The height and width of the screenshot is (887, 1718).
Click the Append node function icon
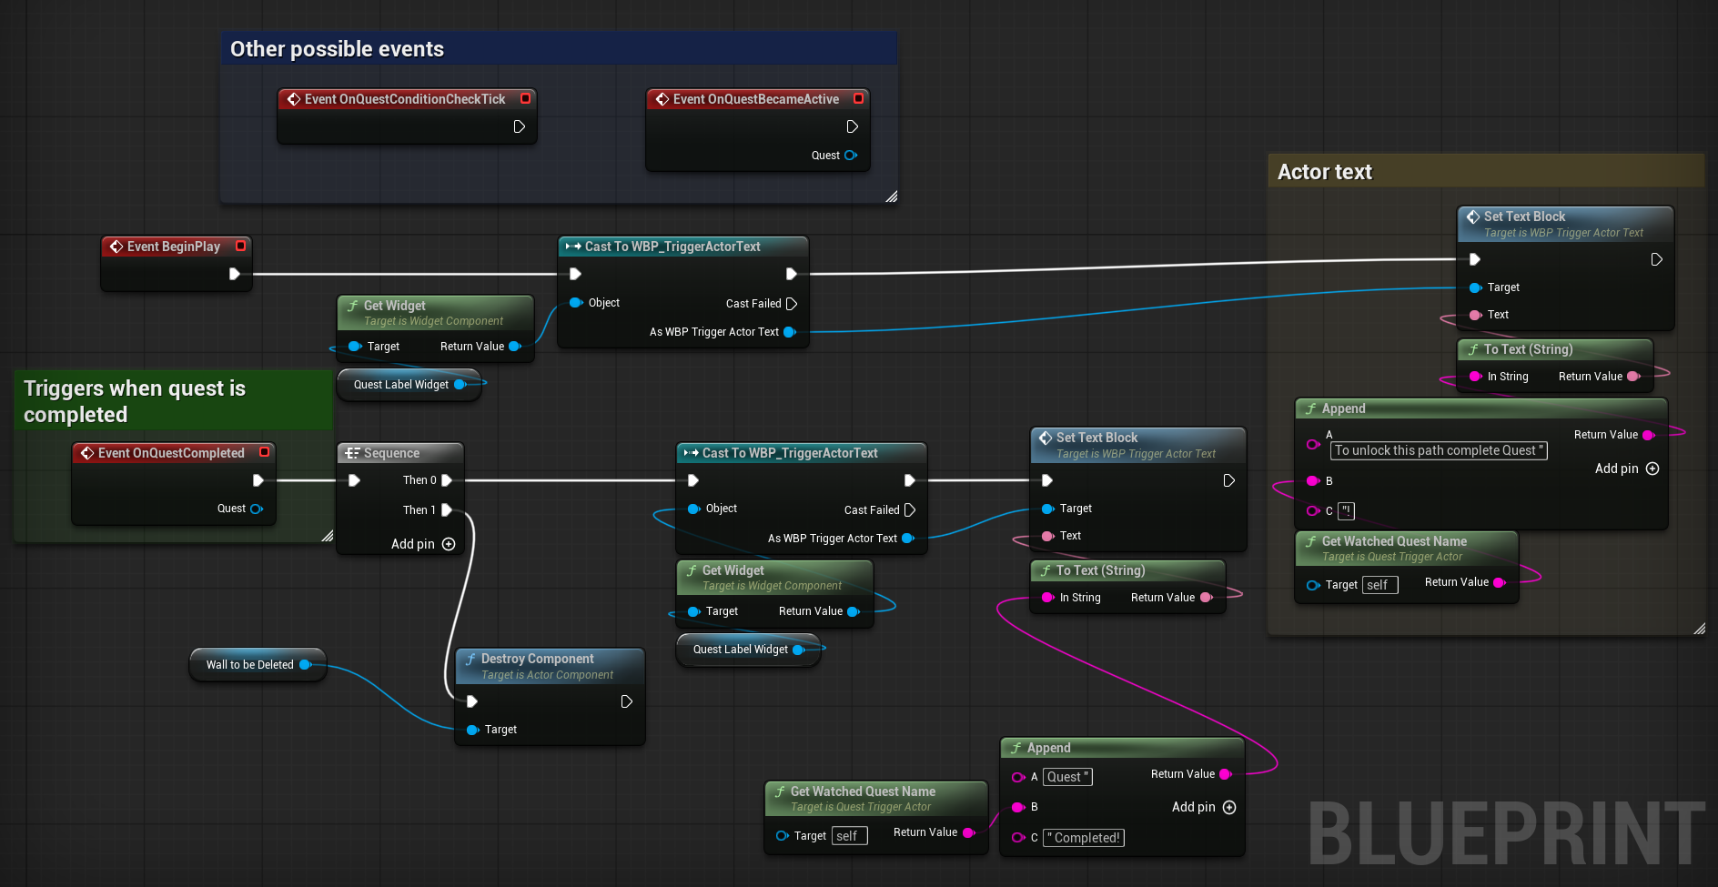(x=1311, y=408)
